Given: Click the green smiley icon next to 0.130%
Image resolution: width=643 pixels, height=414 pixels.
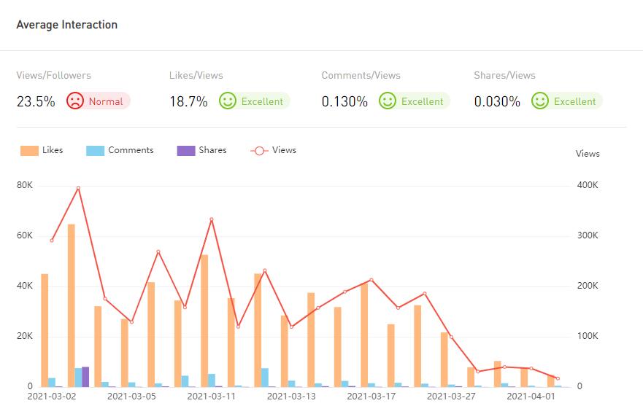Looking at the screenshot, I should 388,101.
